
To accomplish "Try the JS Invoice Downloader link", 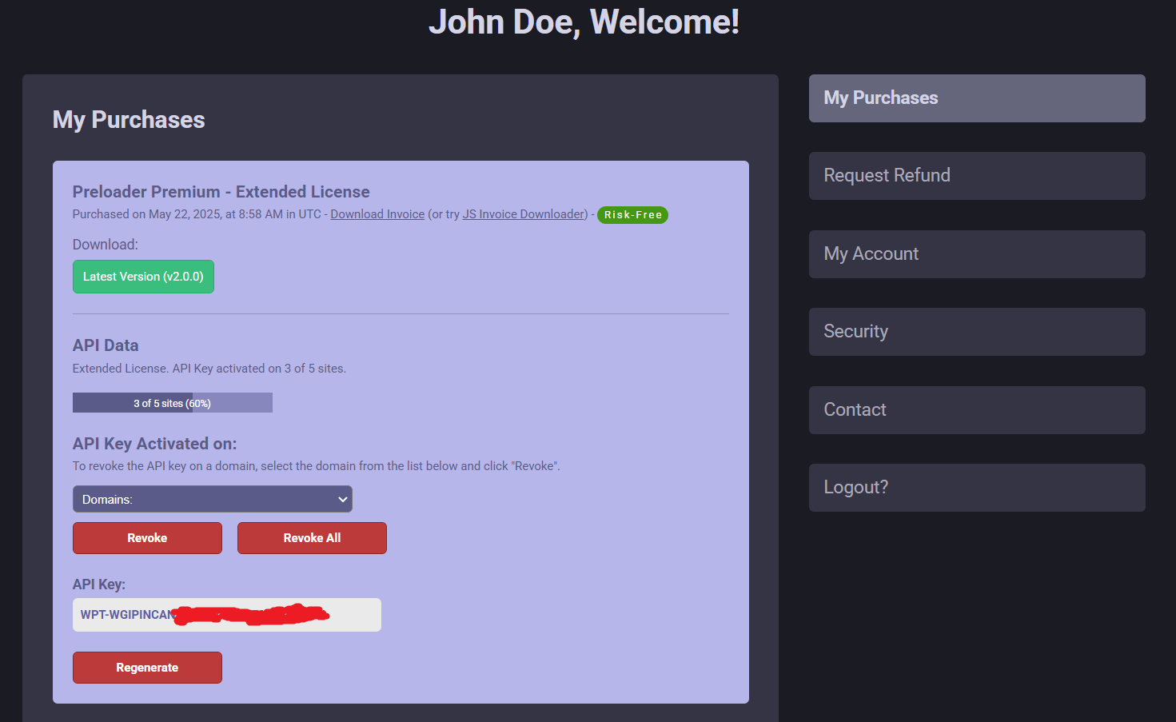I will click(x=524, y=214).
